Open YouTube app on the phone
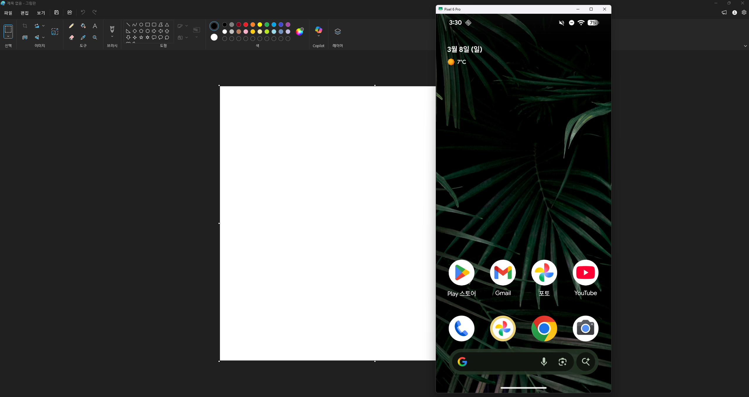The height and width of the screenshot is (397, 749). point(585,273)
